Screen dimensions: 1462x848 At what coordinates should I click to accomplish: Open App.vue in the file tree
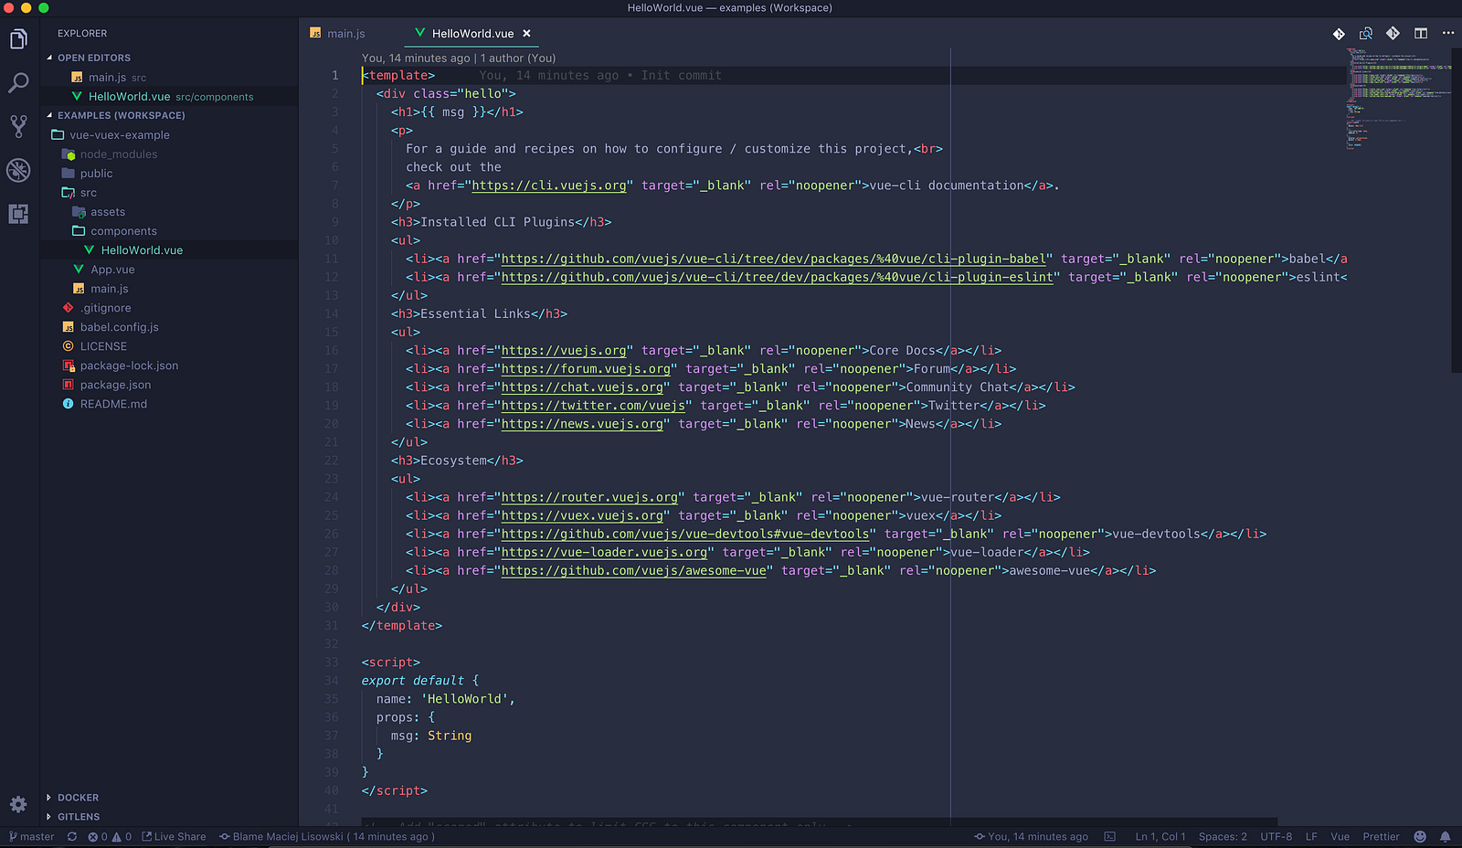[x=112, y=270]
